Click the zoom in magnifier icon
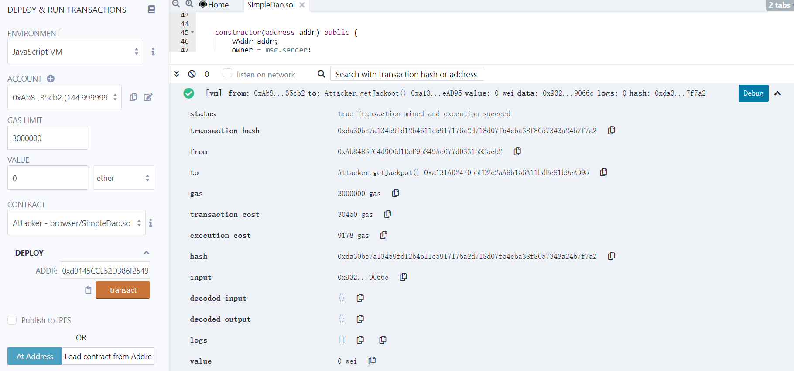This screenshot has width=794, height=371. pyautogui.click(x=189, y=4)
